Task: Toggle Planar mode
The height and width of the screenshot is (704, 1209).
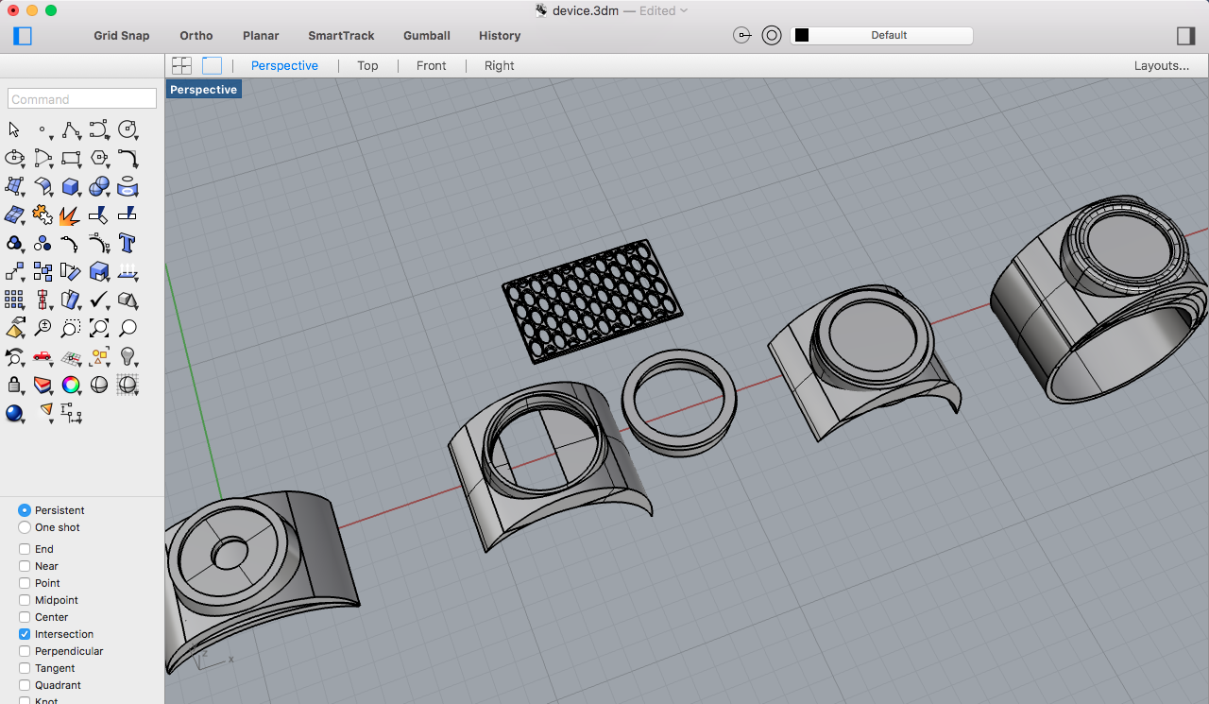Action: (261, 36)
